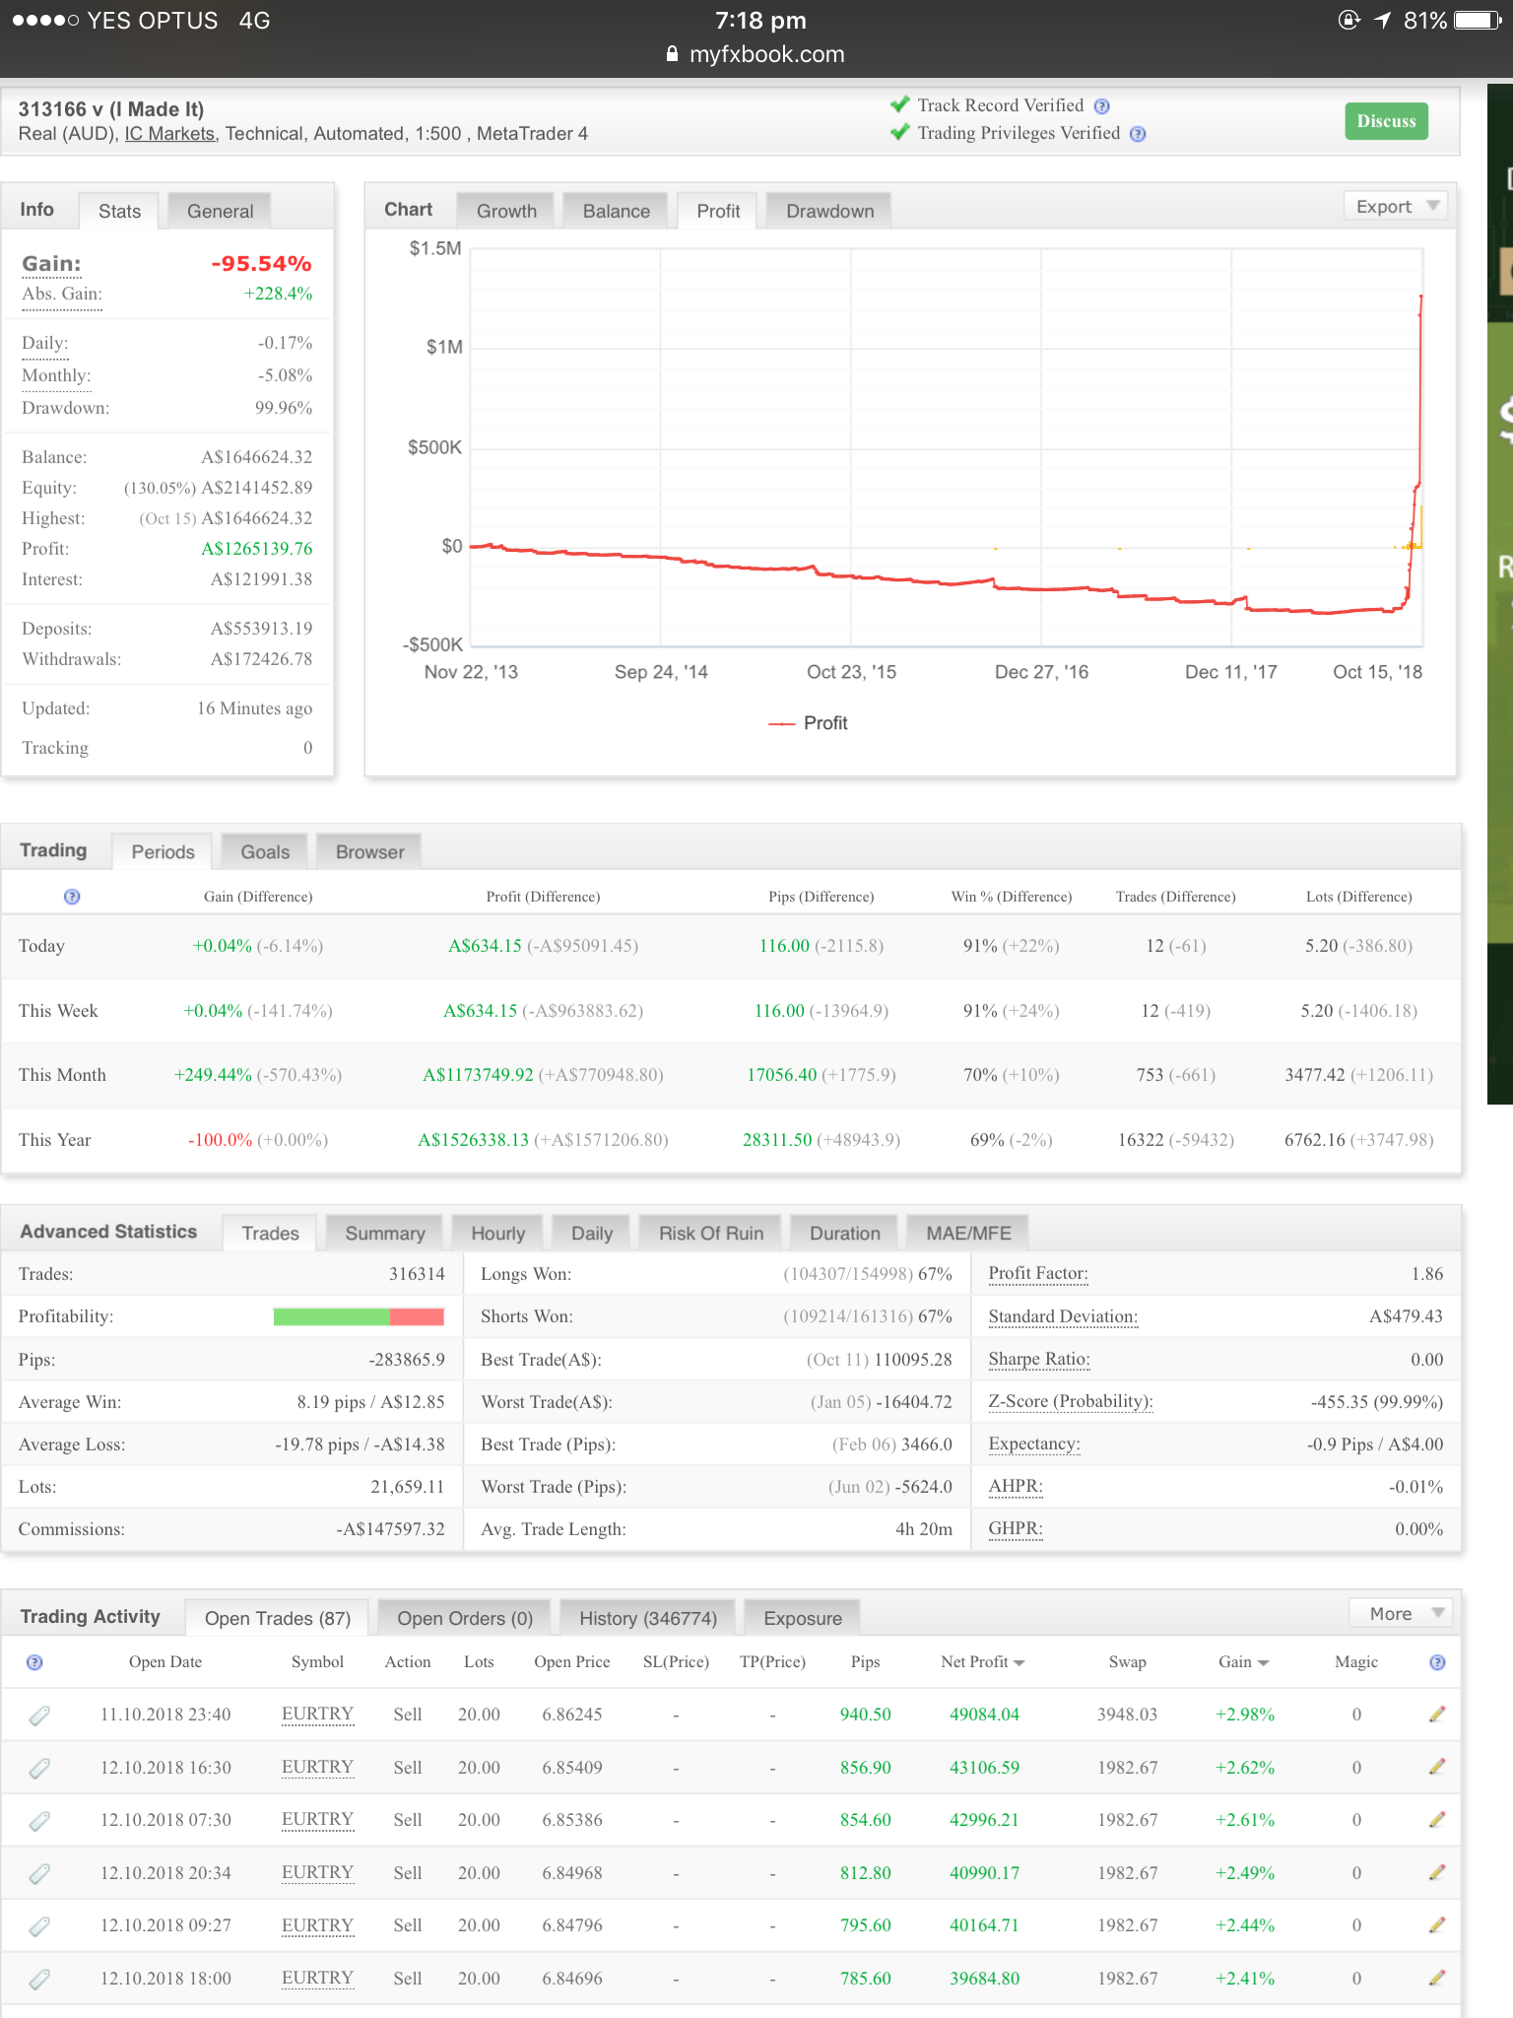The width and height of the screenshot is (1513, 2018).
Task: Click the Trading Privileges Verified green checkmark
Action: pyautogui.click(x=899, y=132)
